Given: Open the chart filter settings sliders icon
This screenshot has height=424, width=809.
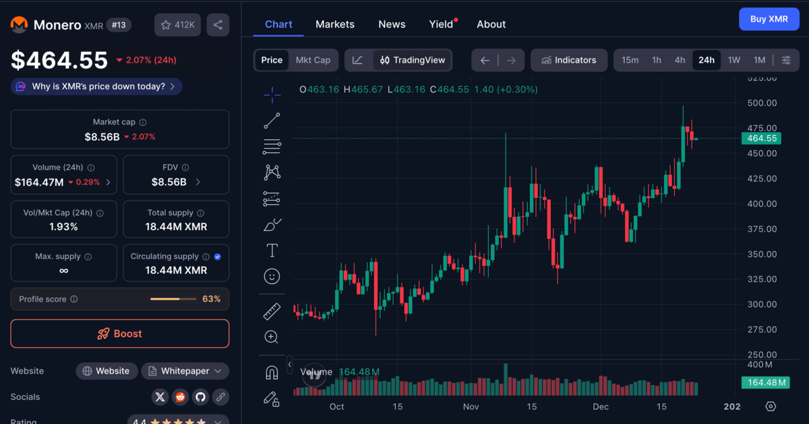Looking at the screenshot, I should (786, 60).
